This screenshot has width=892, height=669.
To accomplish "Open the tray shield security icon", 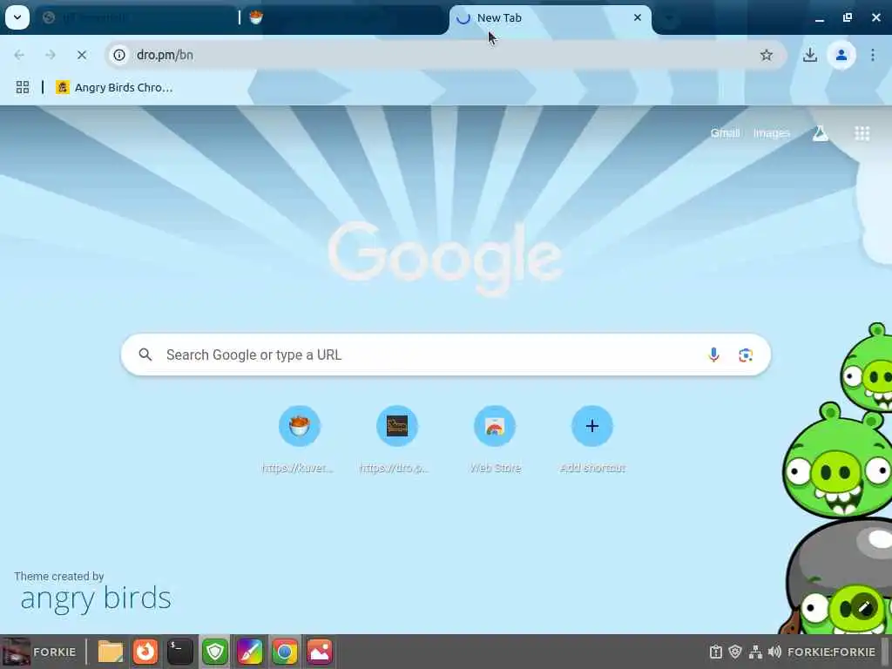I will (x=735, y=652).
